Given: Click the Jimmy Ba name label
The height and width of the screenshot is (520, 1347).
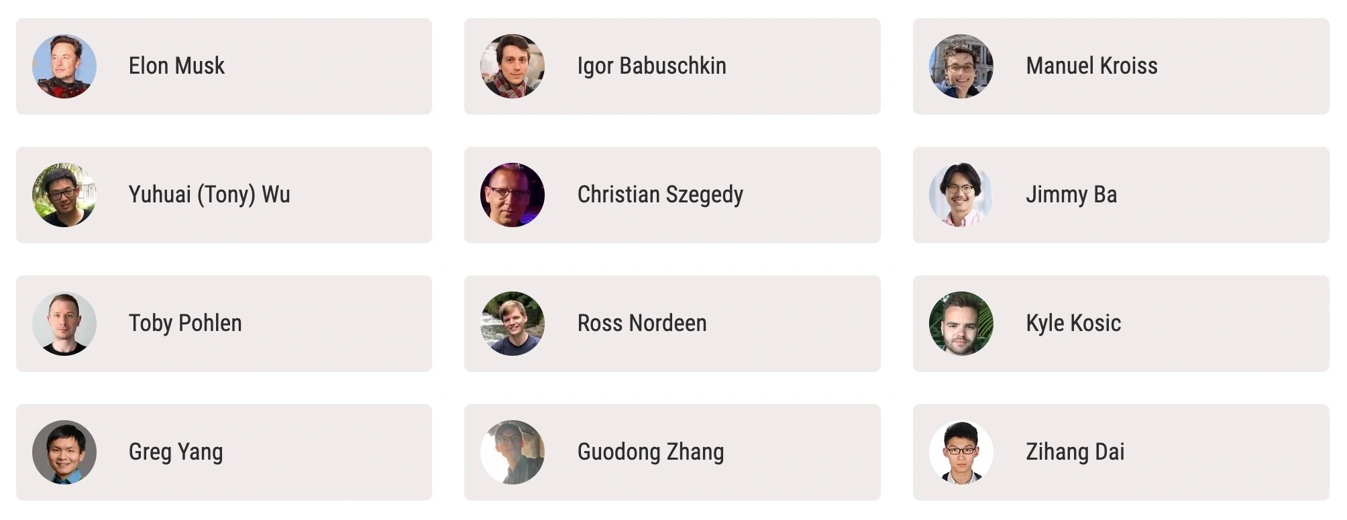Looking at the screenshot, I should click(x=1071, y=195).
